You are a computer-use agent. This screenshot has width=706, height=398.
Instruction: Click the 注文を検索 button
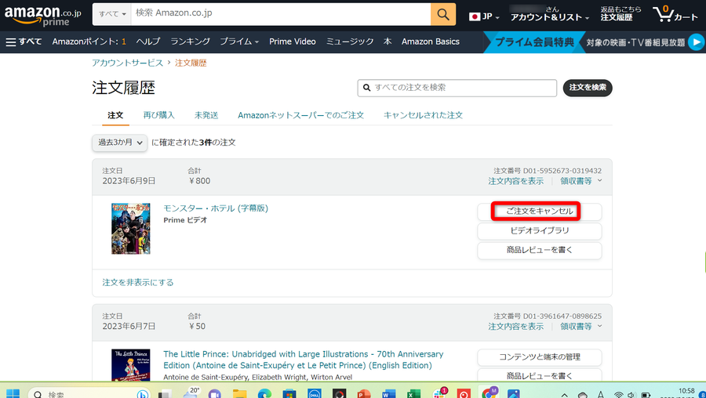[588, 88]
